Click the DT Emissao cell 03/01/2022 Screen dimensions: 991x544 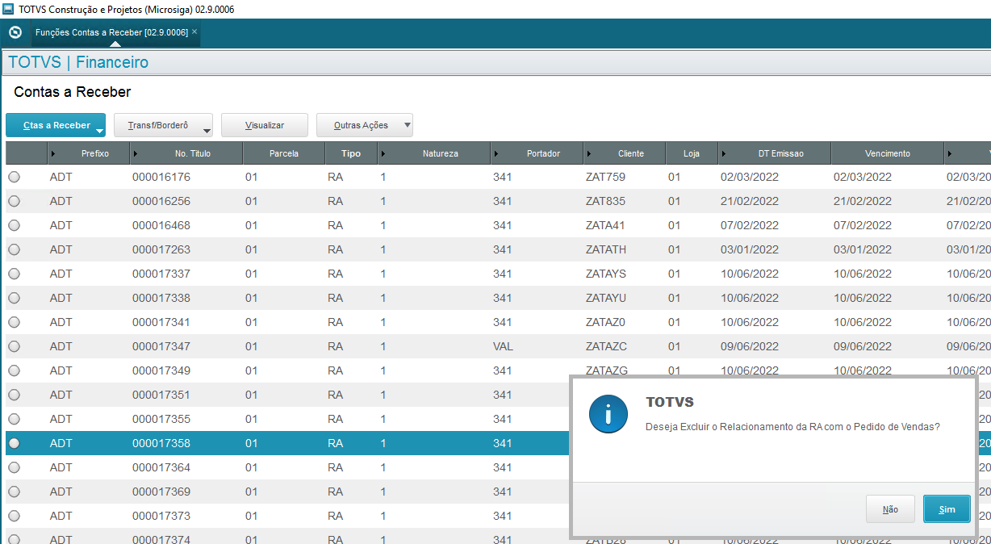[750, 249]
